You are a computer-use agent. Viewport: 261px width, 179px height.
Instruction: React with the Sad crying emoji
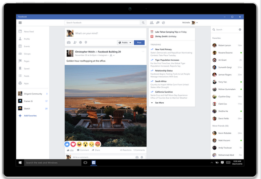coord(92,144)
